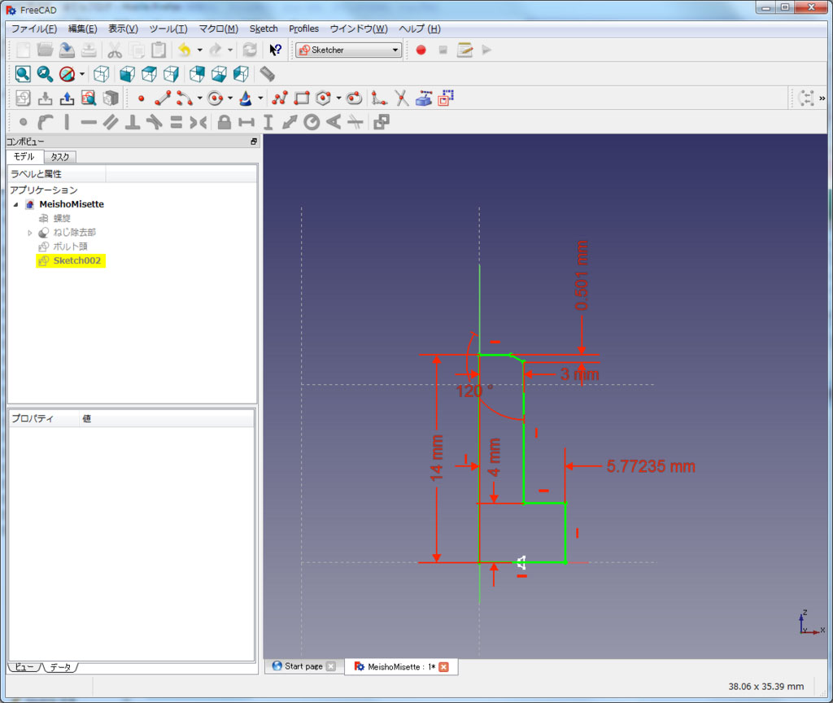Fit selection in view icon
The image size is (833, 703).
tap(45, 74)
